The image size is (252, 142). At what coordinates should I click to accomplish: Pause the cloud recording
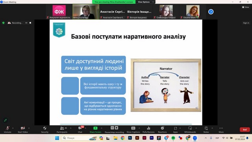point(26,23)
